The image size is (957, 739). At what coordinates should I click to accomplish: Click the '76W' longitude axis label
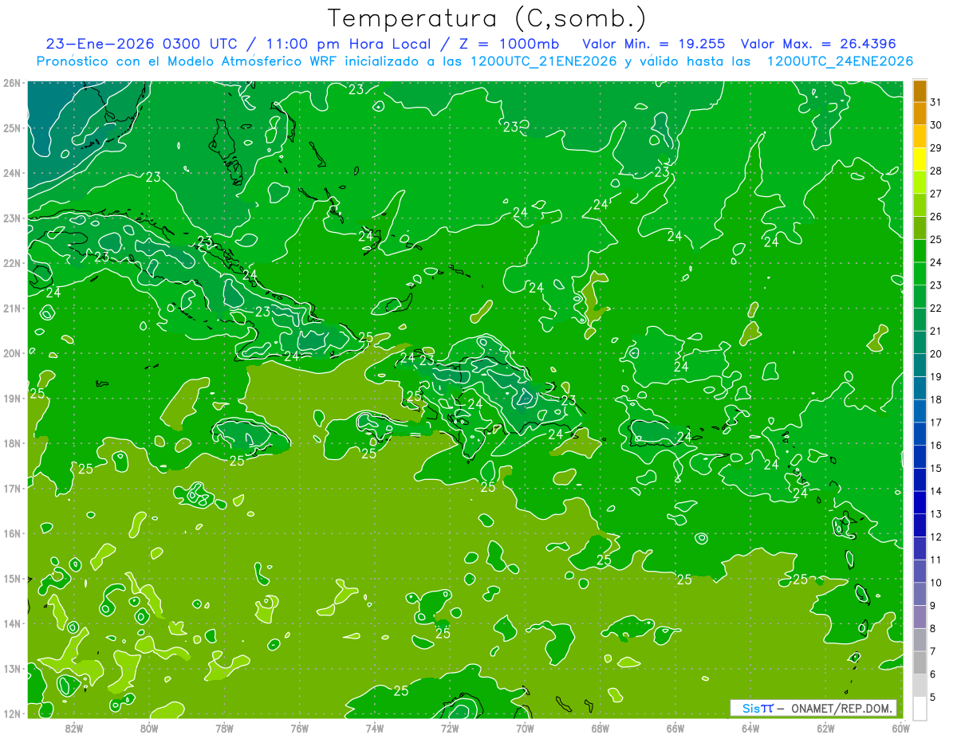(300, 728)
